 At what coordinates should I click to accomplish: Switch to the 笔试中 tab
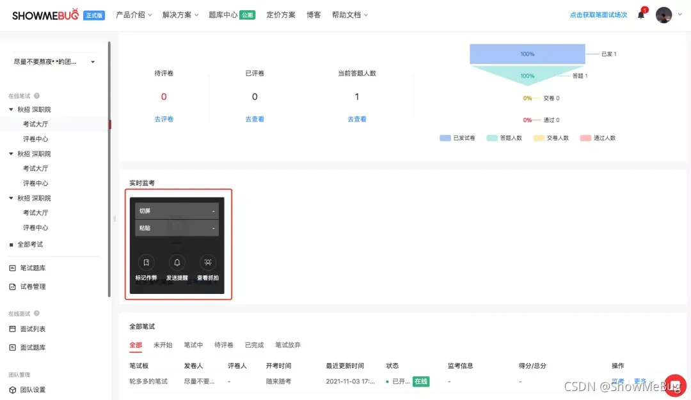click(x=193, y=345)
